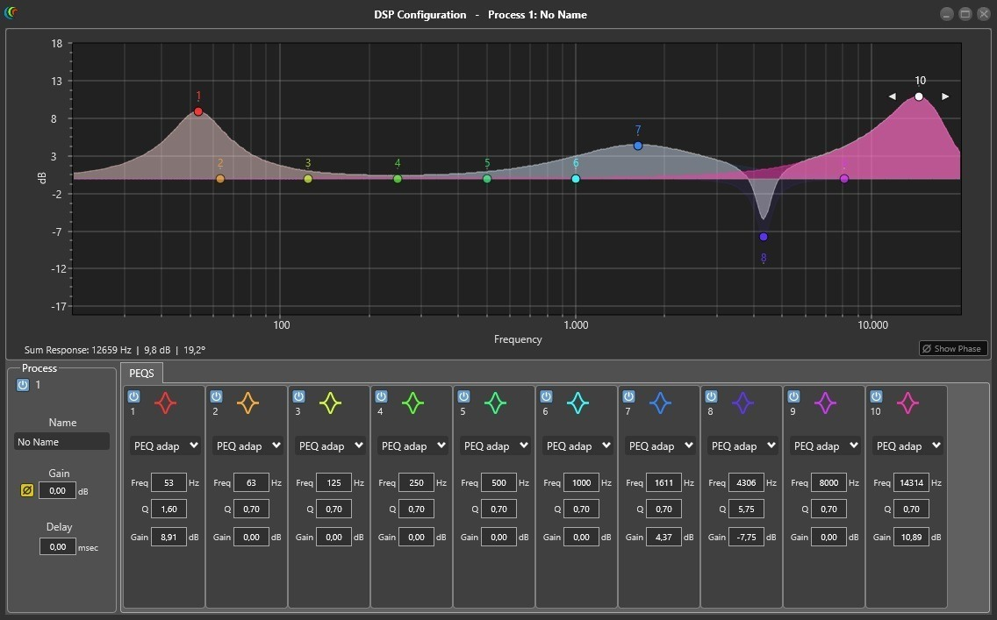Click the Freq input field of band 7

pos(663,482)
